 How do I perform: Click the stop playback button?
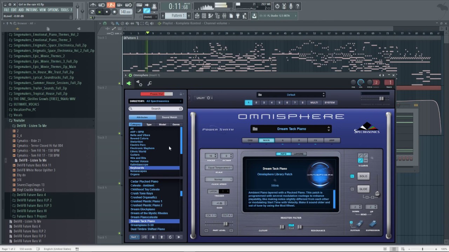click(107, 12)
